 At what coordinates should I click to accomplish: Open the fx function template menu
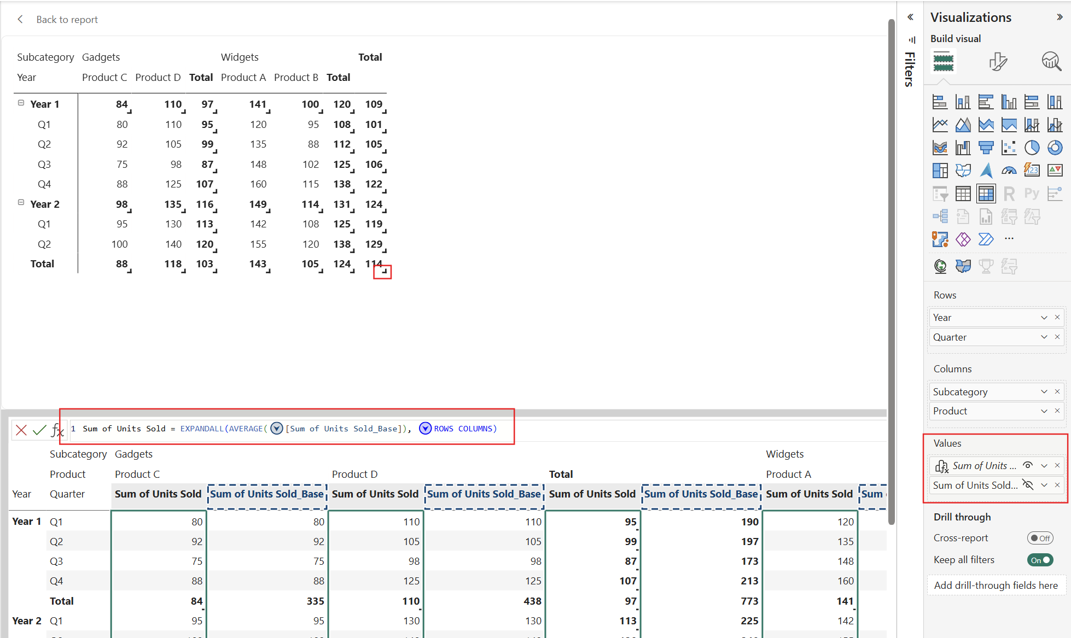click(57, 430)
